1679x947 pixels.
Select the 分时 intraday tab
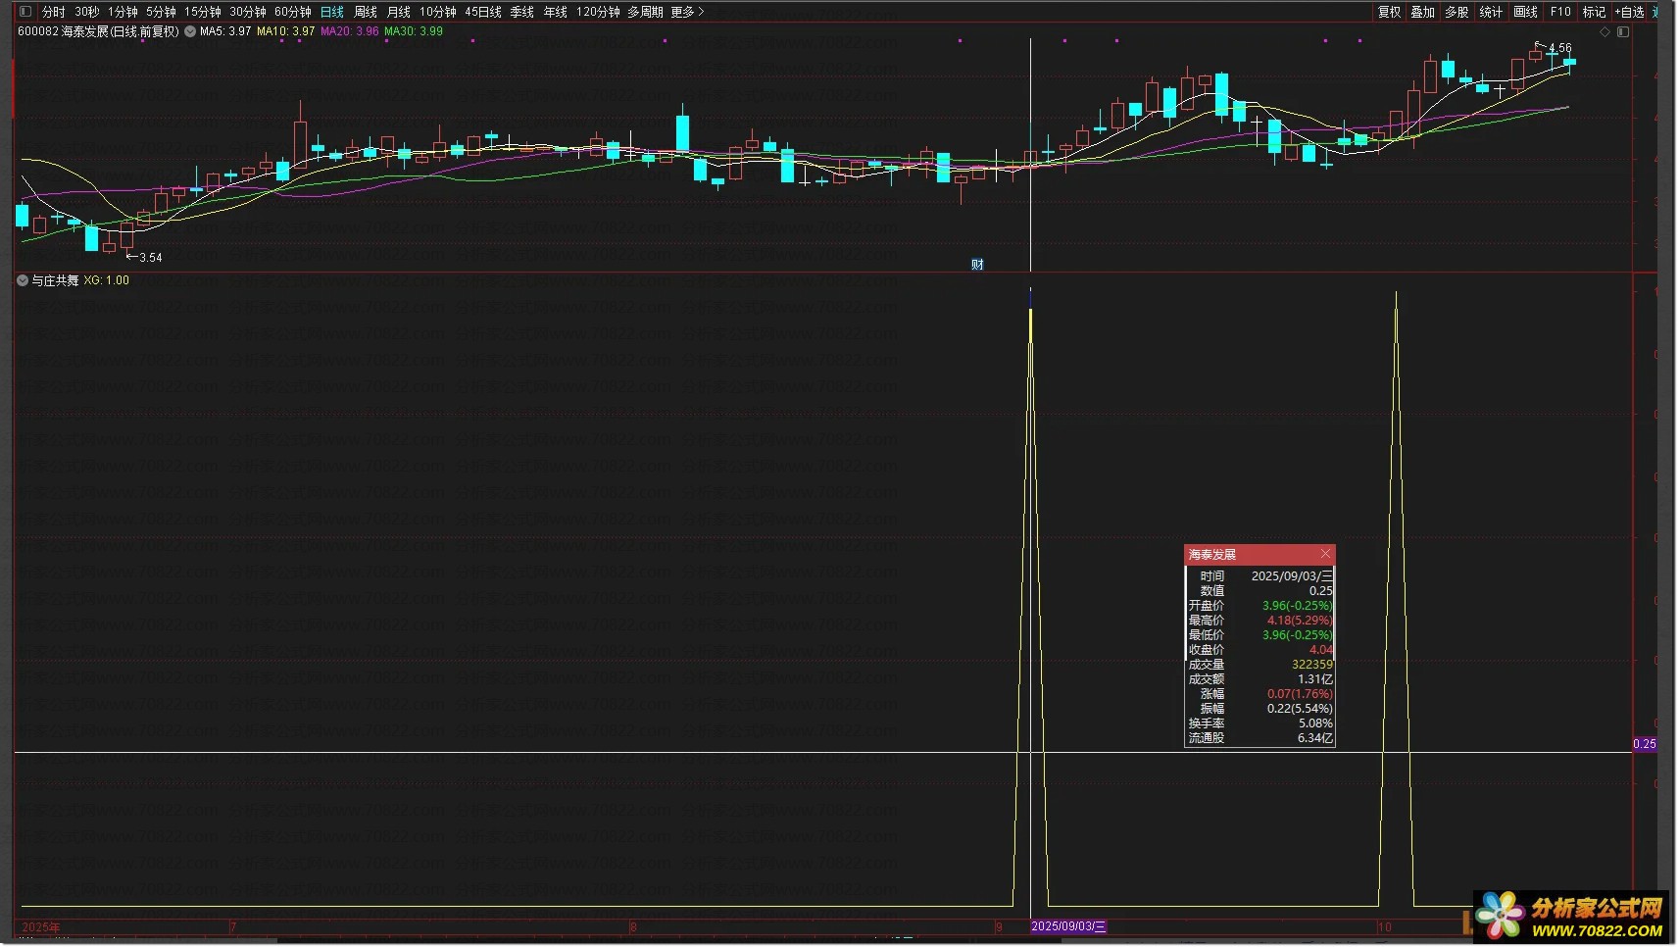(53, 12)
